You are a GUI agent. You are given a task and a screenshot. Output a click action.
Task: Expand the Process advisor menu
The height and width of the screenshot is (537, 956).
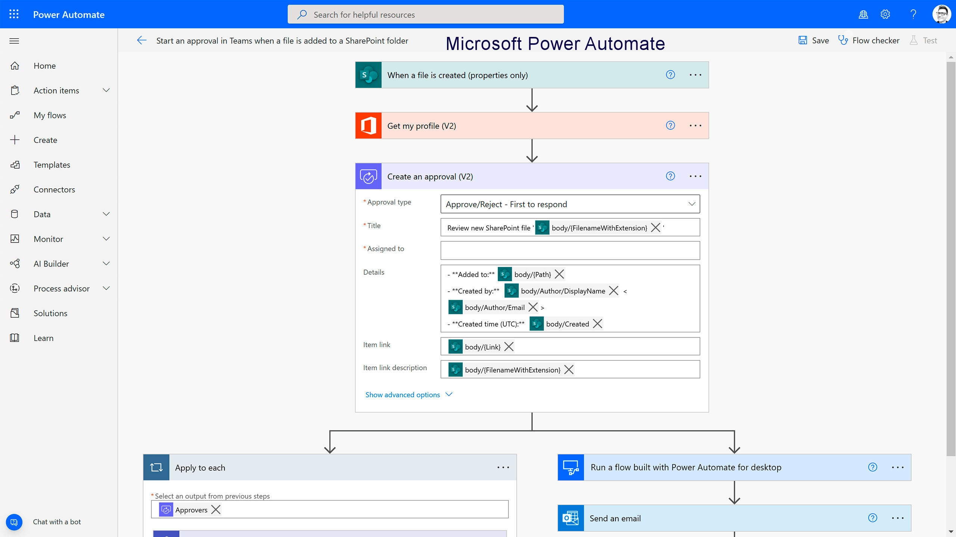(106, 288)
